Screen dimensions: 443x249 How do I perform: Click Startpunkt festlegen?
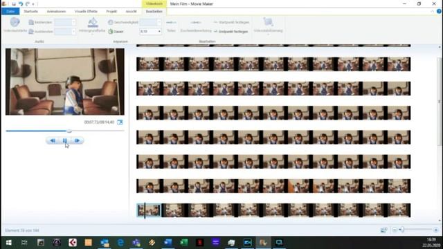click(231, 22)
